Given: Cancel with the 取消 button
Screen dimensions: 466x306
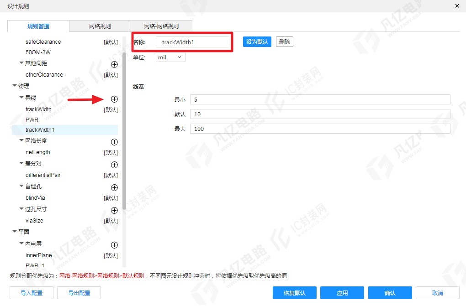Looking at the screenshot, I should (x=438, y=293).
